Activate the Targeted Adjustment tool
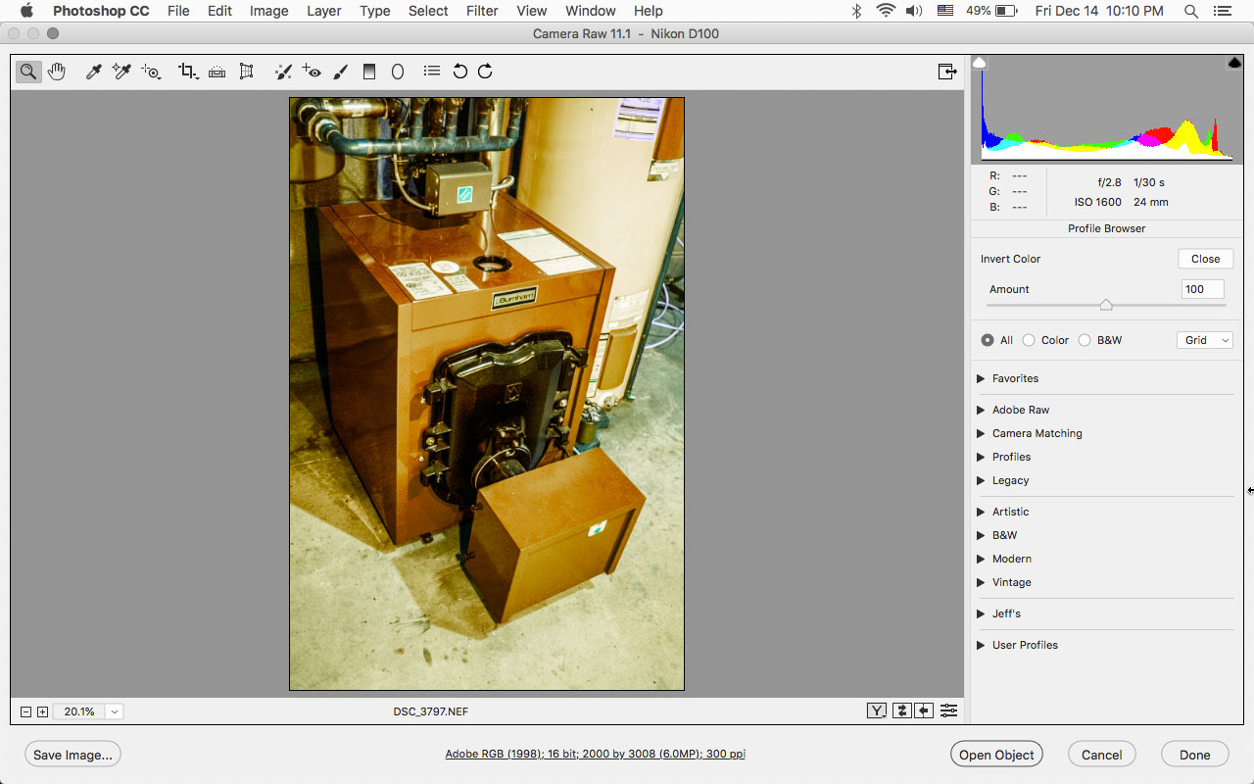 151,72
